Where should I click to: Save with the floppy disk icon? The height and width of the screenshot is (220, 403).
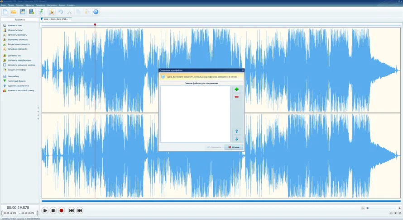23,12
